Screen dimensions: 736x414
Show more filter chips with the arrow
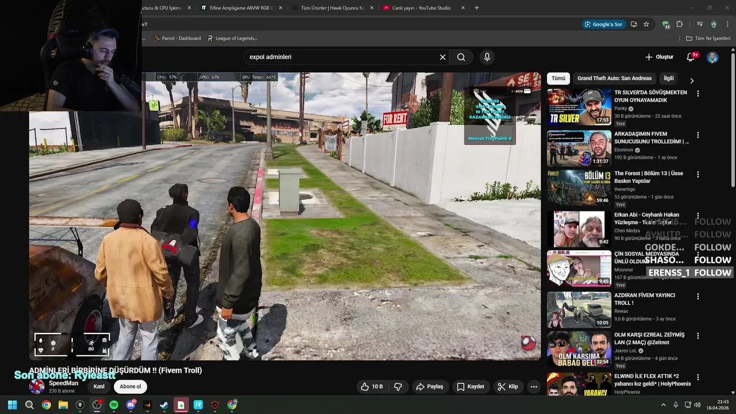pos(692,80)
